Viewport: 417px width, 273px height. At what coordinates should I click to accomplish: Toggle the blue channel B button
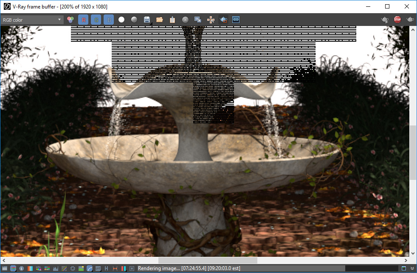click(x=109, y=20)
